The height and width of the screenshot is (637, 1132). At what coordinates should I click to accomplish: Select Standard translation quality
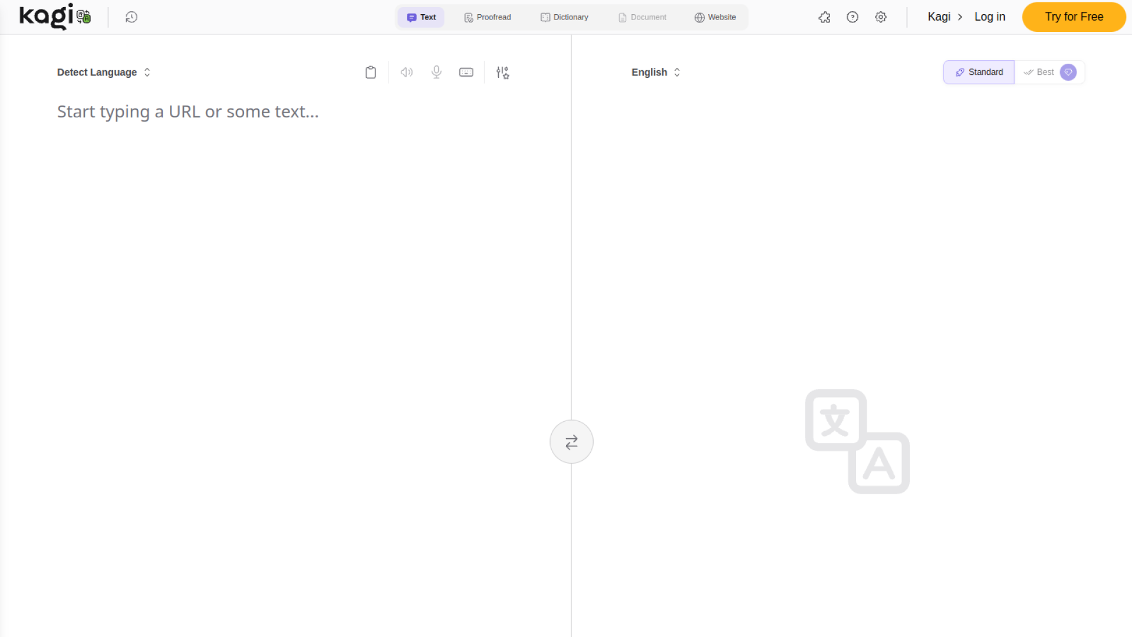(x=979, y=72)
